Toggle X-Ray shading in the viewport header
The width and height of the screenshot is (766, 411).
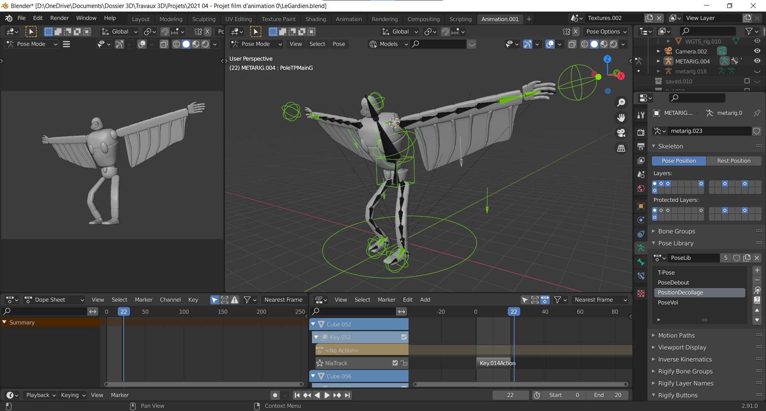[x=573, y=44]
